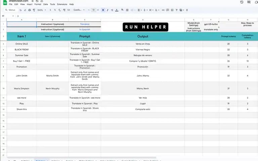Insert a comment from the toolbar
The width and height of the screenshot is (258, 161).
(x=168, y=10)
